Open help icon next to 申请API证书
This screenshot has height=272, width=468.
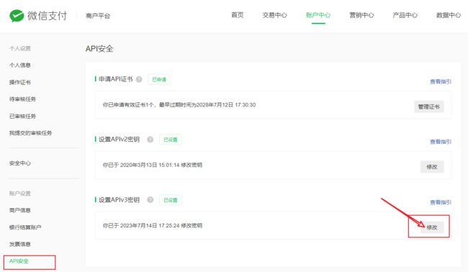pos(139,79)
